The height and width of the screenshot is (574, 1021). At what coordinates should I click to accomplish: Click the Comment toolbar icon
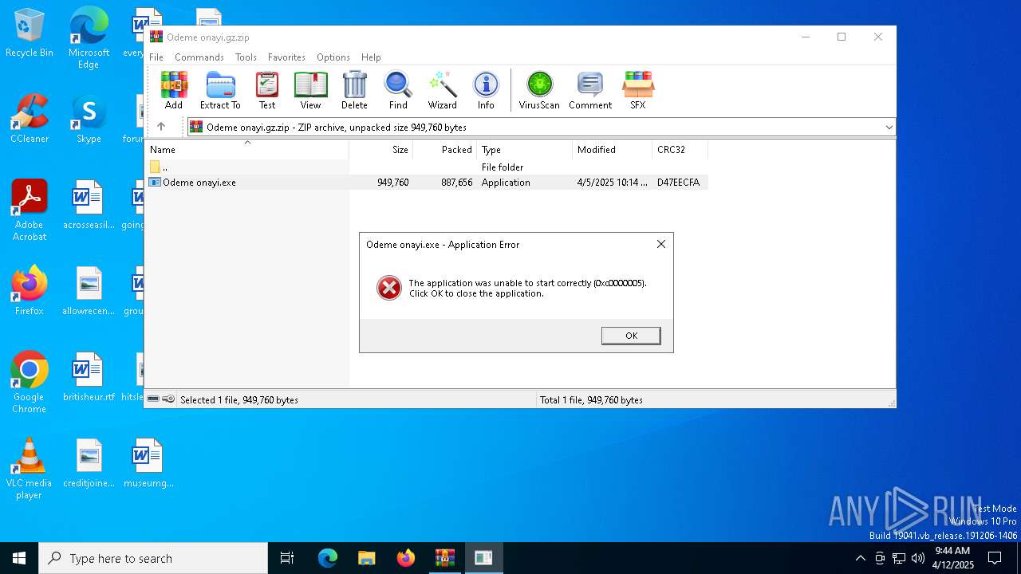point(590,90)
